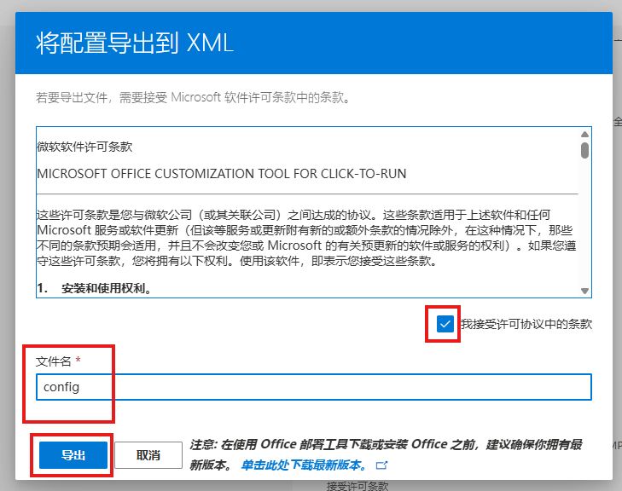
Task: Click the 我接受许可协议中的条款 label text
Action: click(526, 324)
